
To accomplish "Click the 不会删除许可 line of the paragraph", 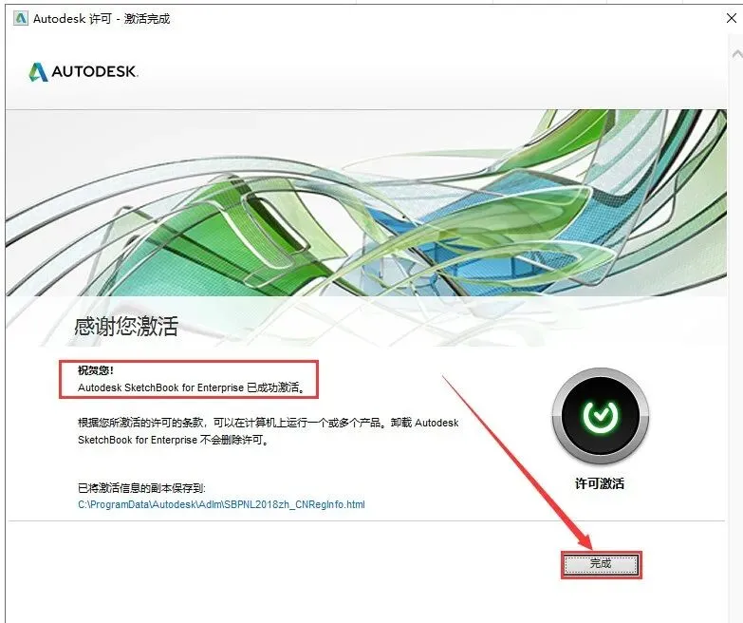I will point(174,440).
